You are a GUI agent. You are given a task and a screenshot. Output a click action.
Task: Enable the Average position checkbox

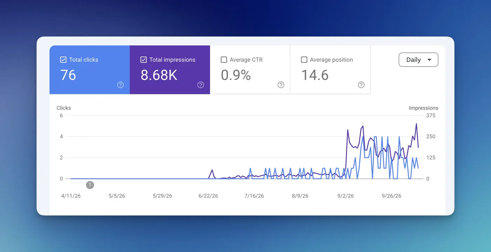[304, 60]
